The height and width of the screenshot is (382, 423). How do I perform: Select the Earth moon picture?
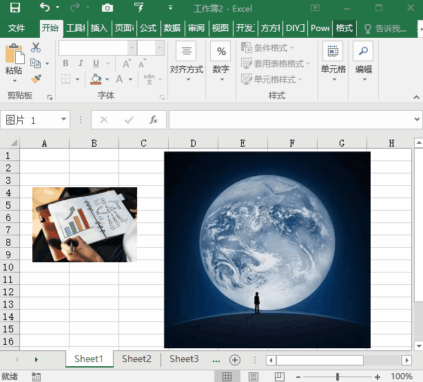point(267,249)
